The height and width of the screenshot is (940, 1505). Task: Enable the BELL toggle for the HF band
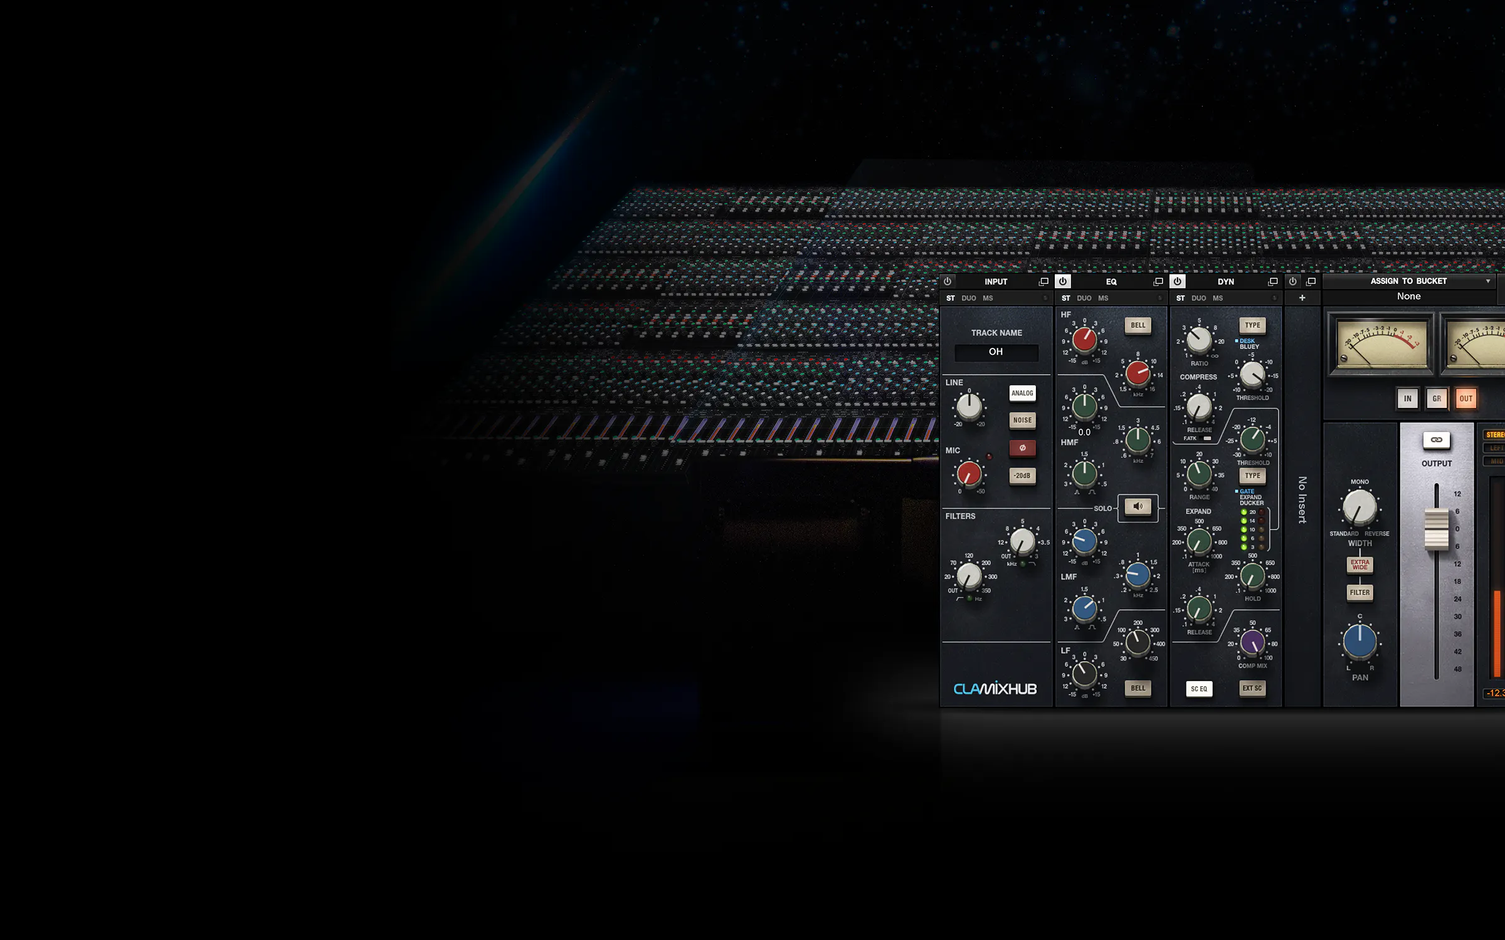pyautogui.click(x=1138, y=326)
